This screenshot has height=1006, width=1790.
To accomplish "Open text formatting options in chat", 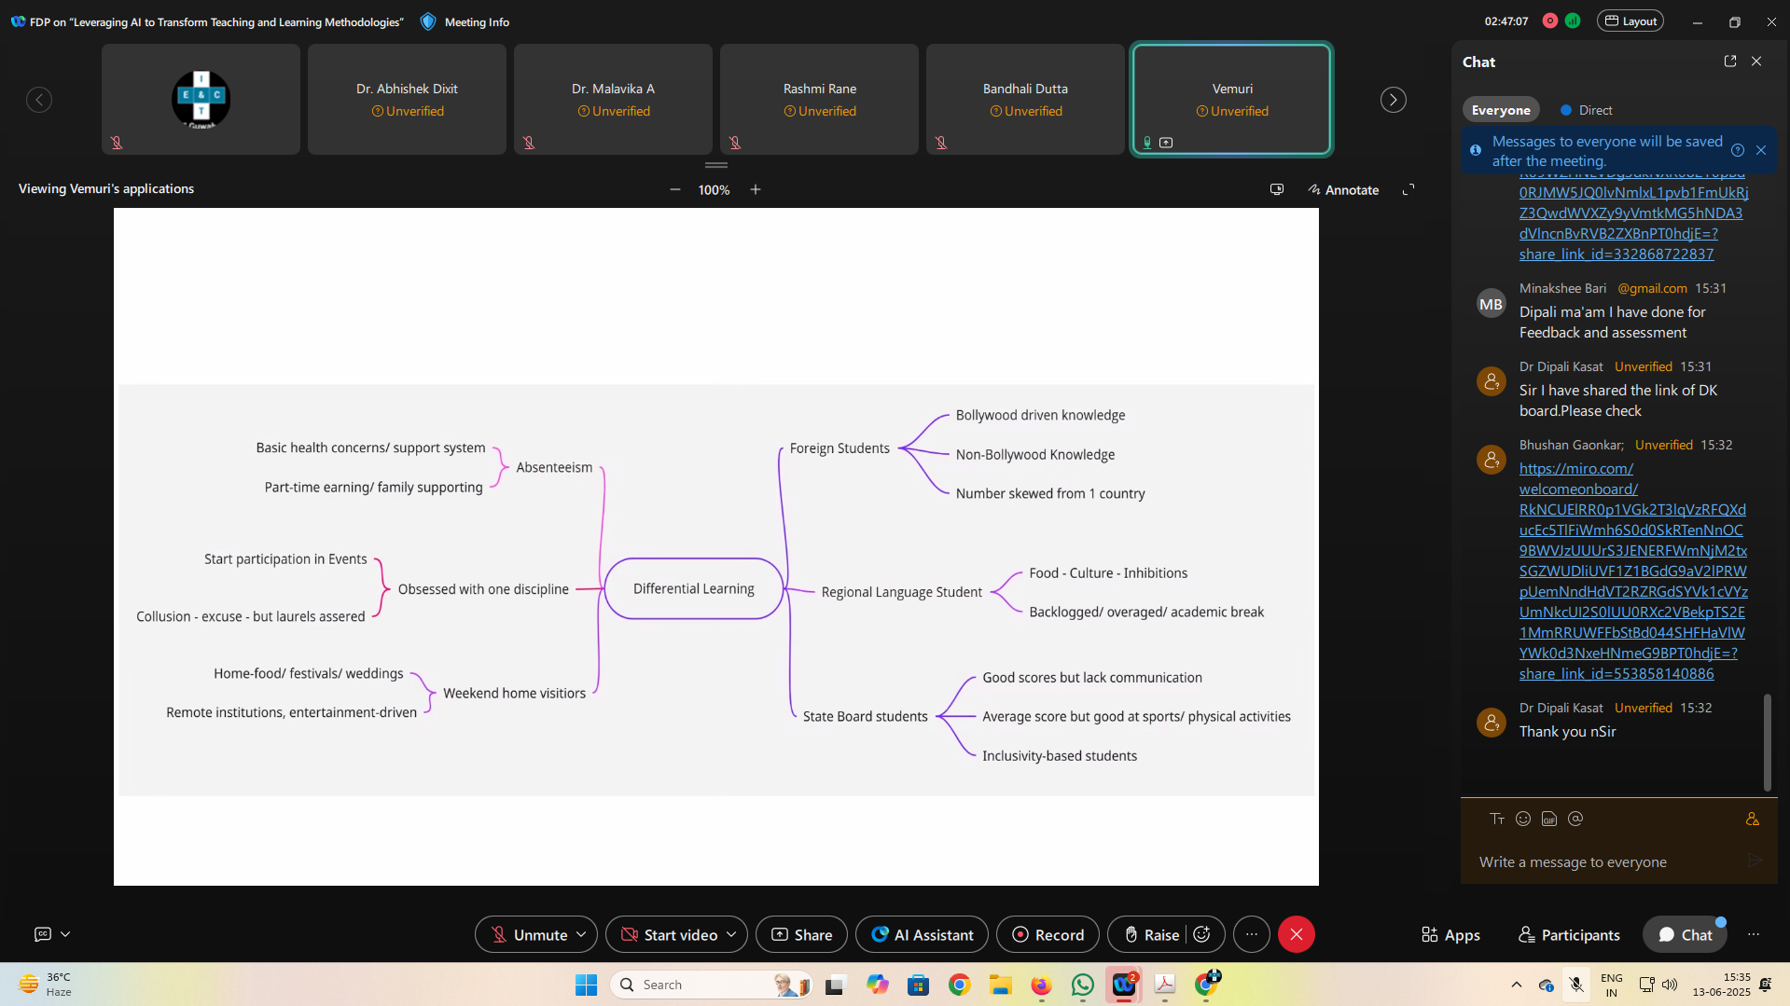I will click(x=1497, y=819).
